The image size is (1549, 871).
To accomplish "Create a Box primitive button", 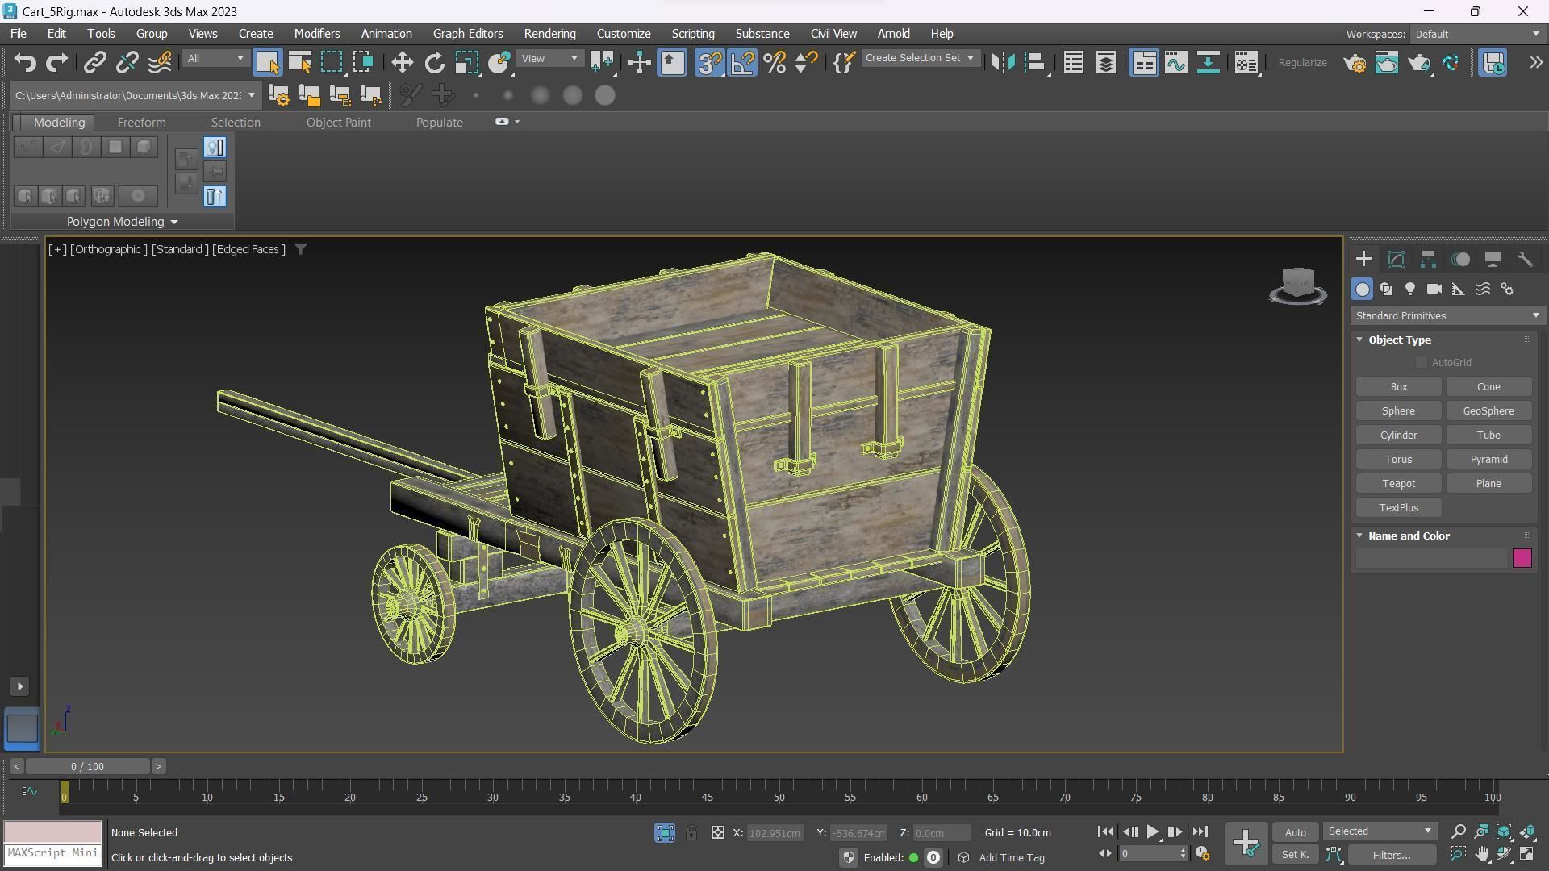I will point(1398,387).
